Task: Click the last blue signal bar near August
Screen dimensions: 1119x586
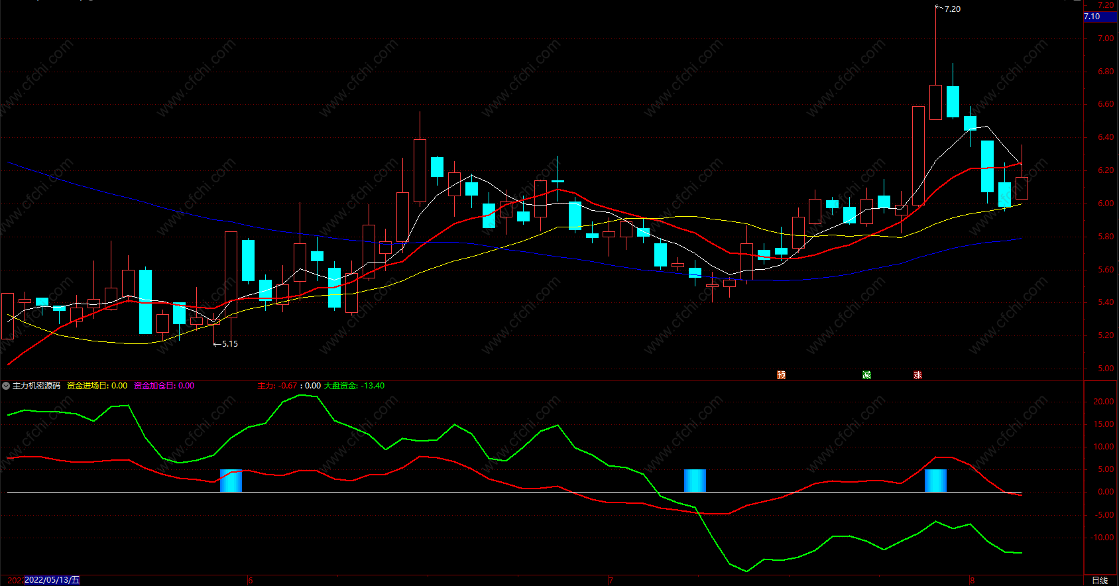Action: (x=935, y=481)
